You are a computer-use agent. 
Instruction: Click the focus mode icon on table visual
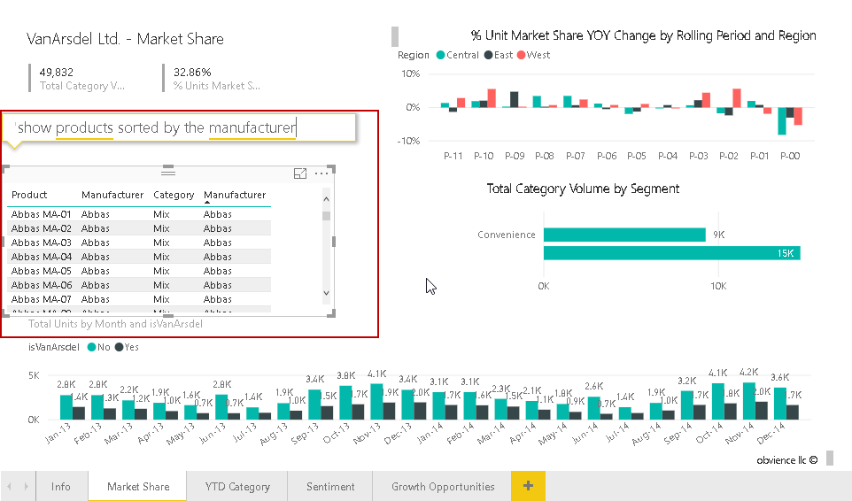pos(300,173)
